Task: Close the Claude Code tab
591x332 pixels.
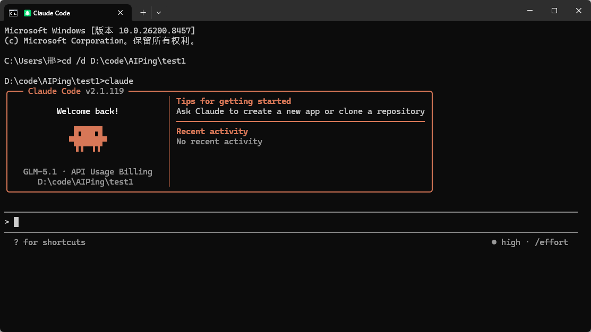Action: [x=120, y=13]
